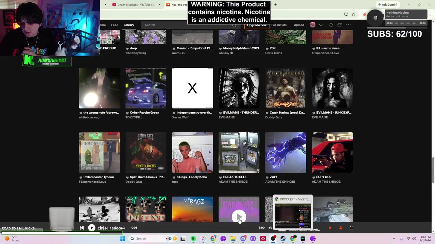This screenshot has width=435, height=244.
Task: Play the hovered purple-cover track
Action: tap(239, 217)
